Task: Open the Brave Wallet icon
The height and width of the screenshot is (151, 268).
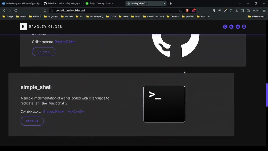Action: point(248,10)
